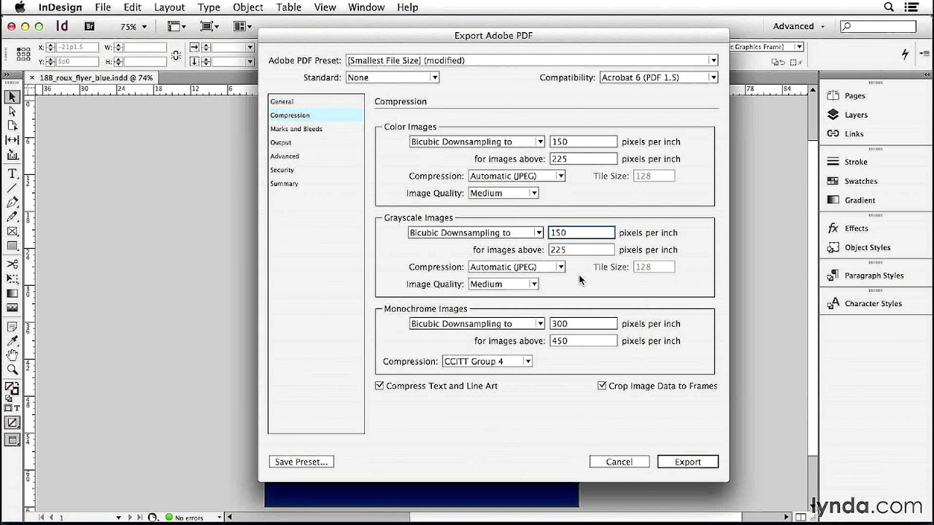Open Grayscale Images downsampling method dropdown

coord(476,233)
